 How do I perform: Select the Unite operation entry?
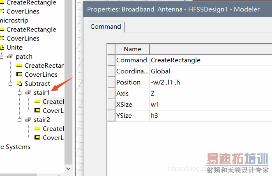coord(14,48)
